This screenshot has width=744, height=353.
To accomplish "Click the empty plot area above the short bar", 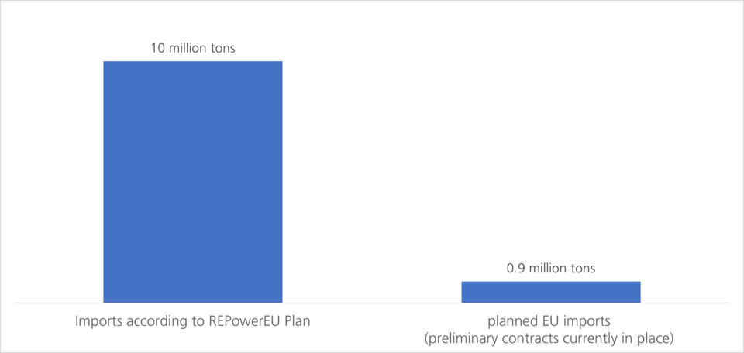I will [x=551, y=155].
